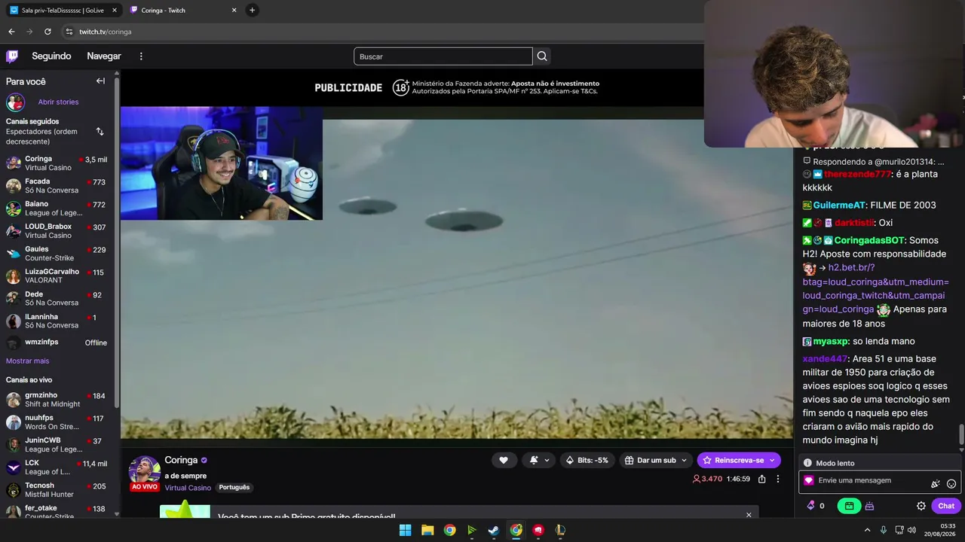
Task: Click the chat scrollbar thumb
Action: [961, 434]
